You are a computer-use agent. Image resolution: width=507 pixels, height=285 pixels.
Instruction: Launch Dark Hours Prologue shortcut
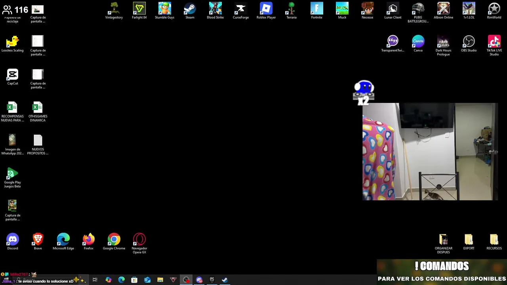coord(444,46)
